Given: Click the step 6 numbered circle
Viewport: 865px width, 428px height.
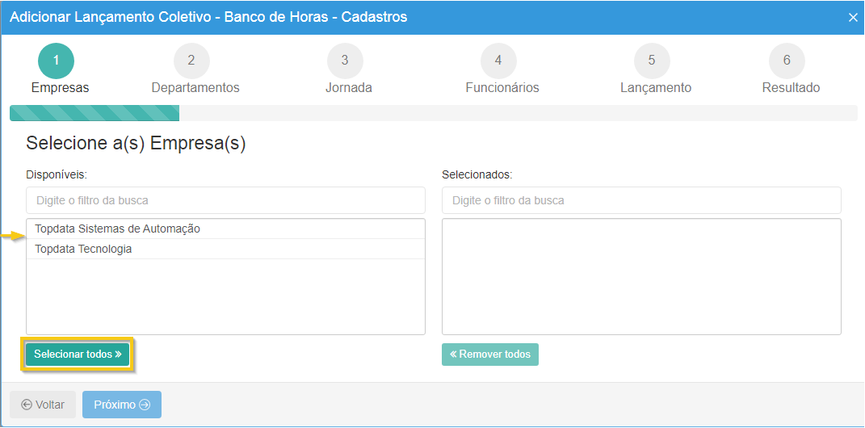Looking at the screenshot, I should pyautogui.click(x=787, y=61).
